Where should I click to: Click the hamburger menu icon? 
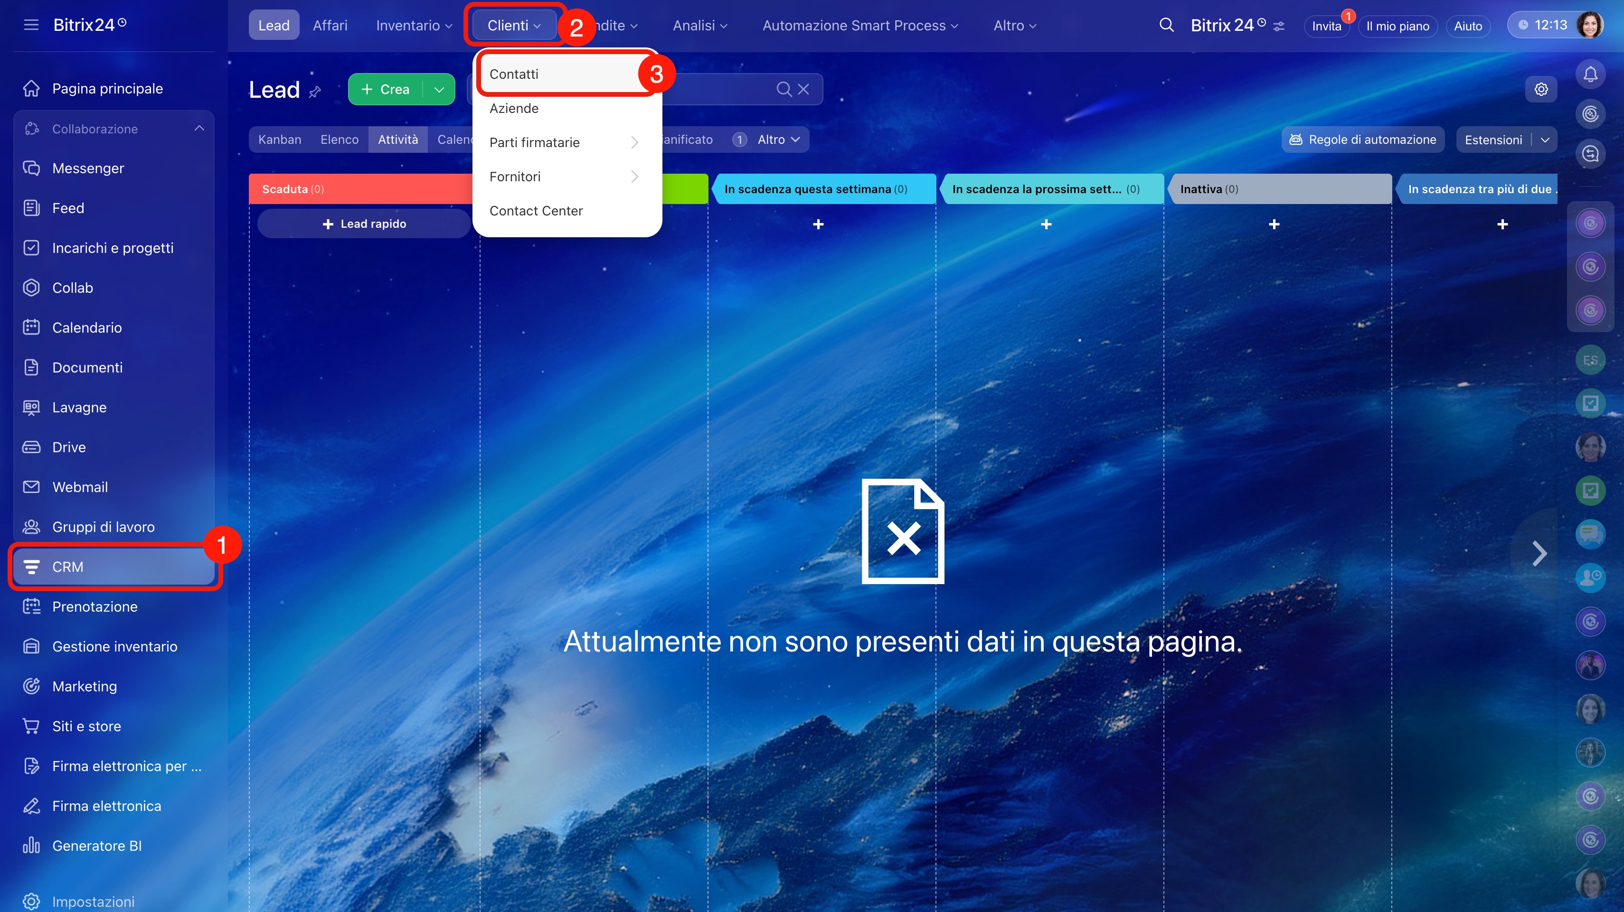point(31,25)
